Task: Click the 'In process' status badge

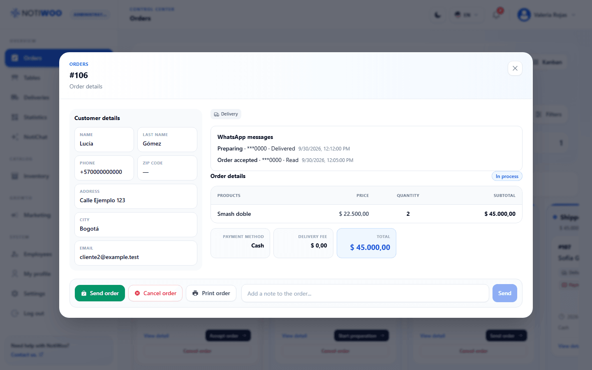Action: (507, 176)
